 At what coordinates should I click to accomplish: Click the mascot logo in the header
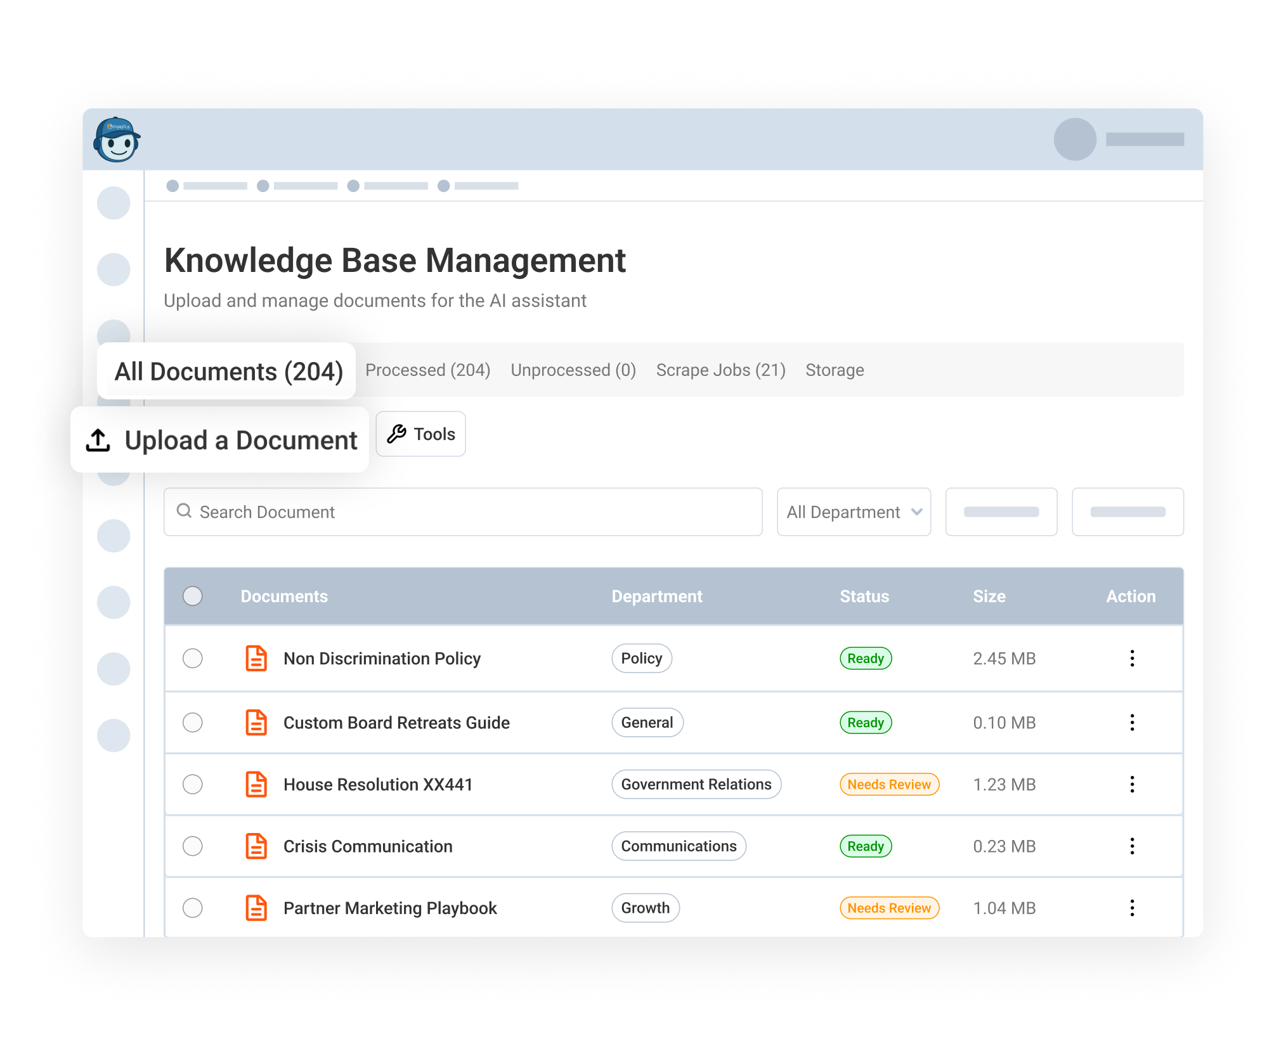tap(117, 139)
